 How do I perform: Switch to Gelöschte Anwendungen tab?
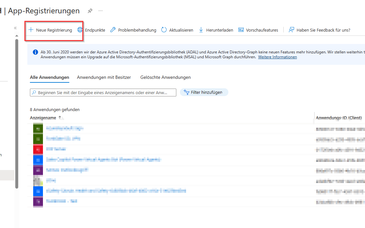[x=166, y=78]
